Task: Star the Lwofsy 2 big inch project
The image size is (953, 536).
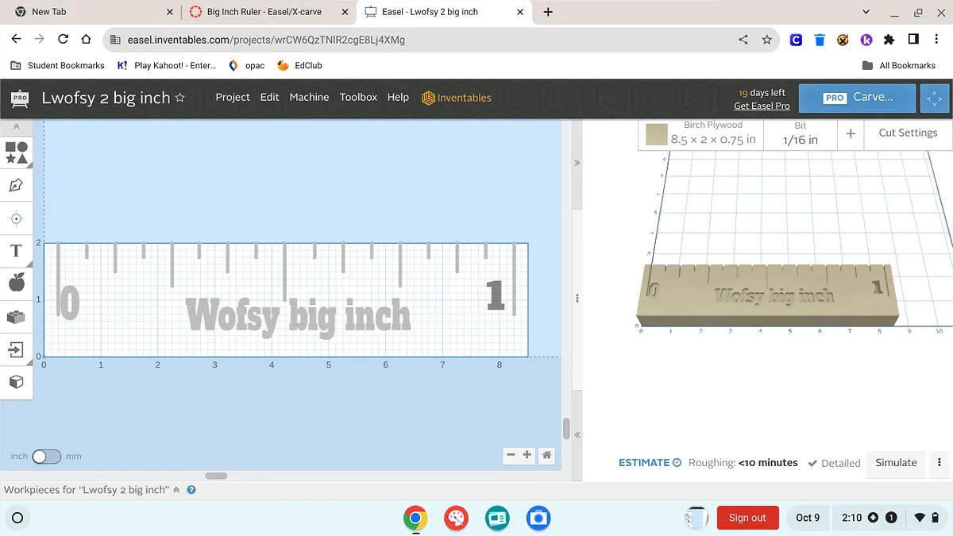Action: point(180,98)
